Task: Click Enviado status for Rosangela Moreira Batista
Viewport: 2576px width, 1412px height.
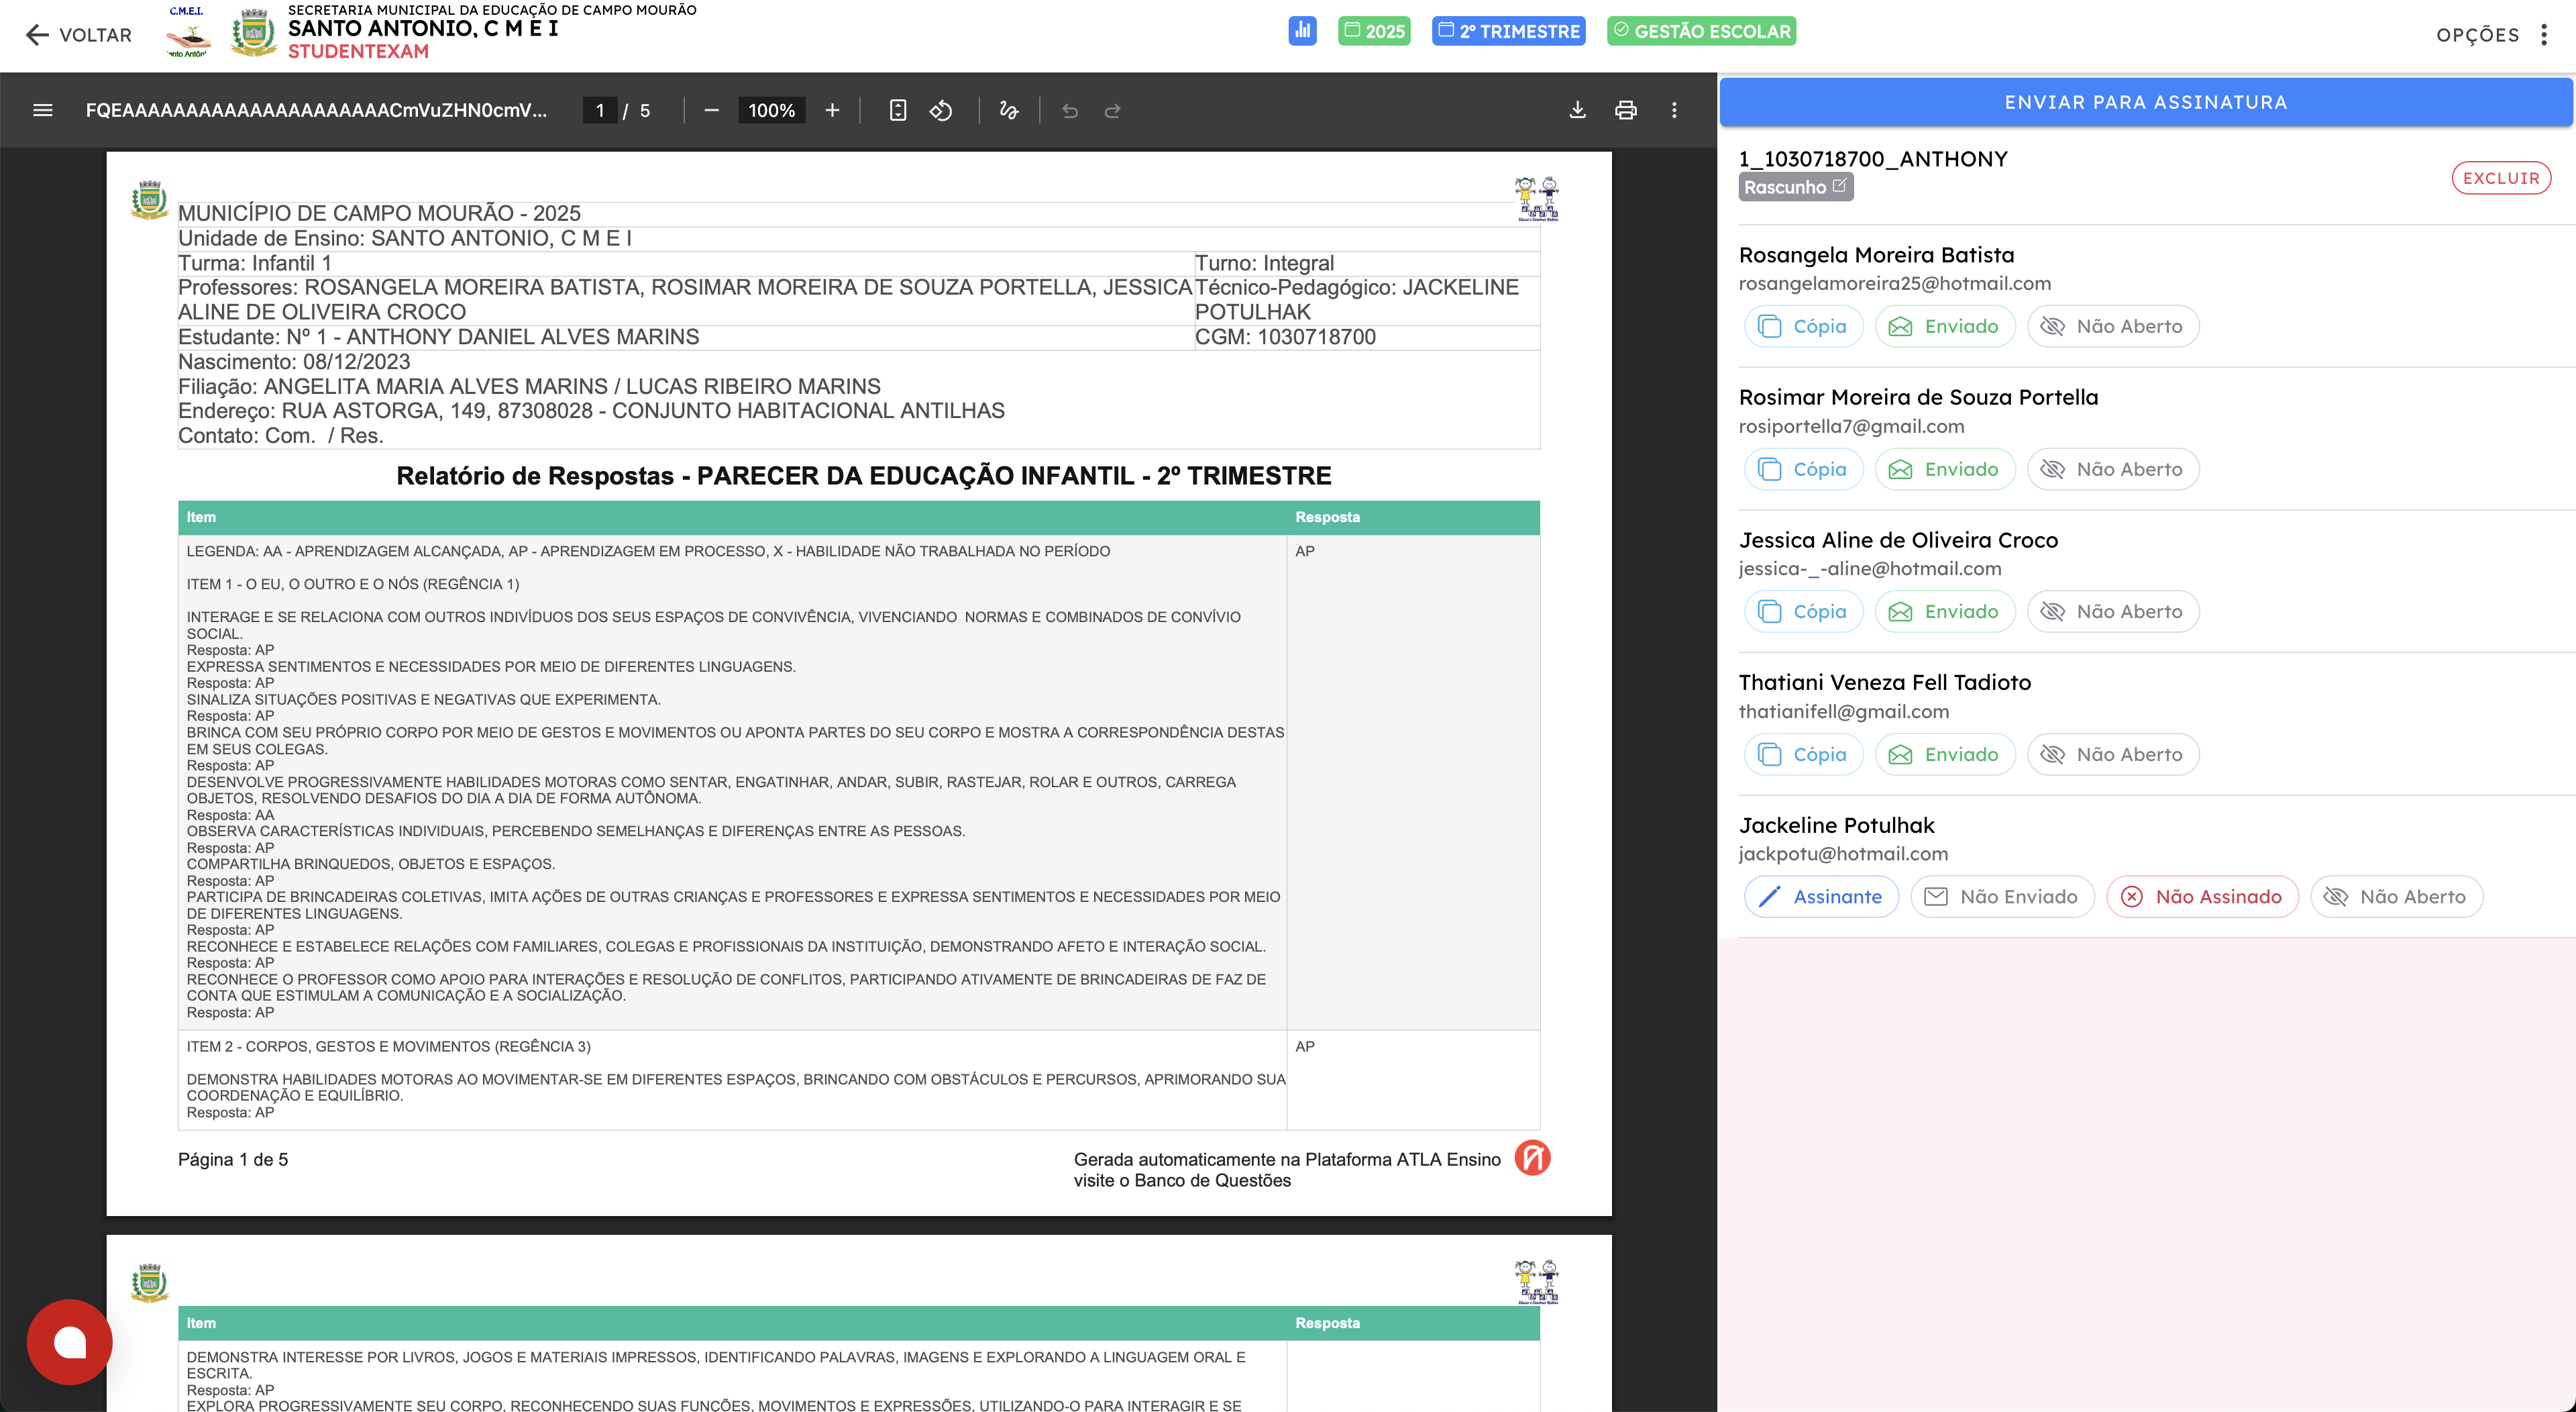Action: 1945,326
